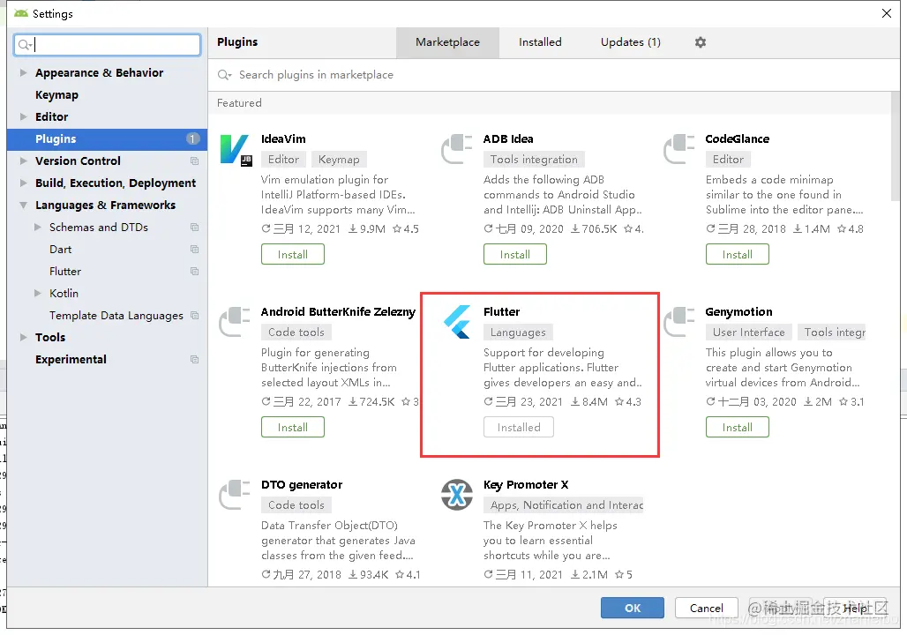Click the Featured section header
Screen dimensions: 907x635
click(x=239, y=103)
